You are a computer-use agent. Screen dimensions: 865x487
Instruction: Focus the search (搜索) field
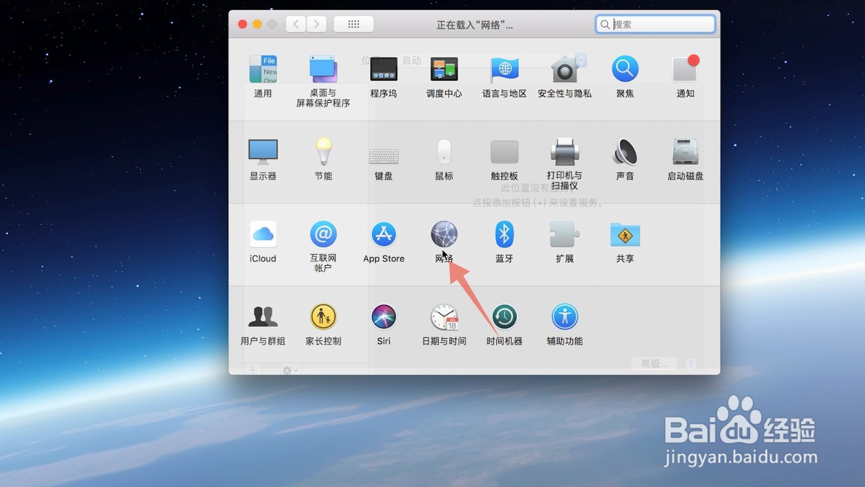(x=655, y=24)
